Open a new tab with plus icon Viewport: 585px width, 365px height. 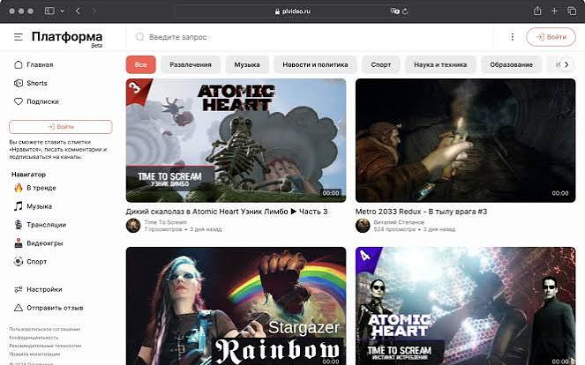click(554, 11)
